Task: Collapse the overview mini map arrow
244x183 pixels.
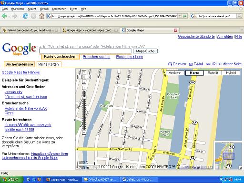Action: pyautogui.click(x=241, y=168)
